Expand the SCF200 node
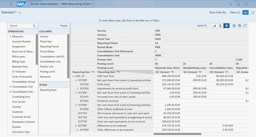This screenshot has height=137, width=256. [77, 88]
